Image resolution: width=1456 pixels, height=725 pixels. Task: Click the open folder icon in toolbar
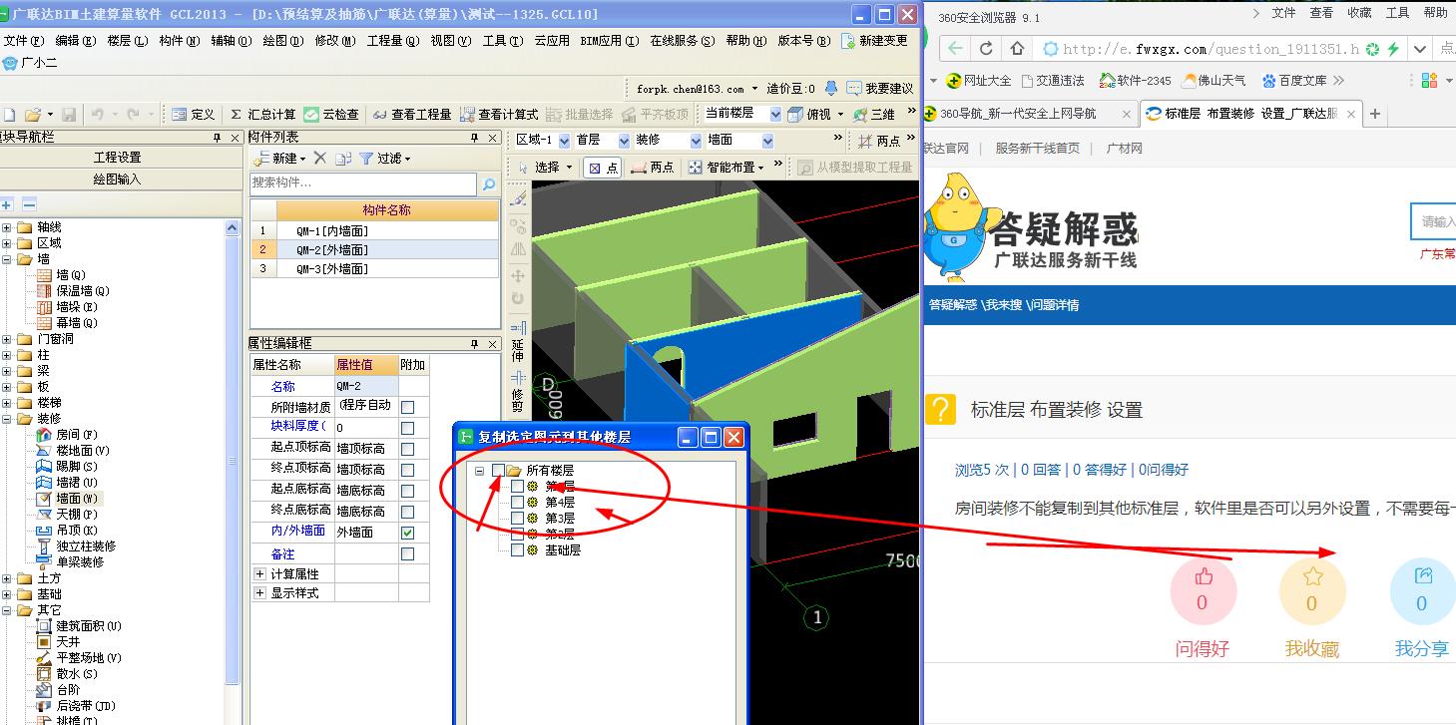pos(32,115)
